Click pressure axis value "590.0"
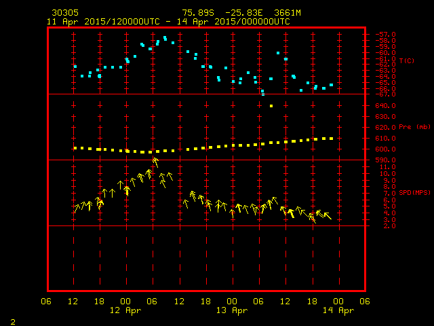This screenshot has height=326, width=434. pos(385,160)
